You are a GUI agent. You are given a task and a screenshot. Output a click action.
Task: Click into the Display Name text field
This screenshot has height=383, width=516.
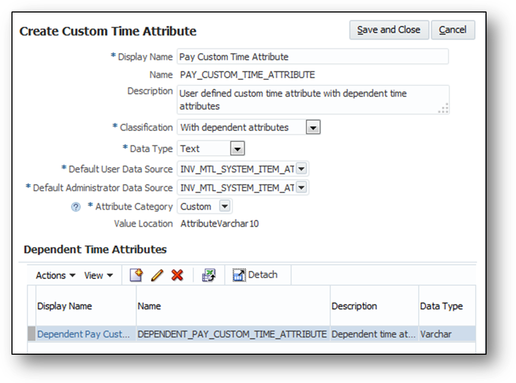[312, 57]
